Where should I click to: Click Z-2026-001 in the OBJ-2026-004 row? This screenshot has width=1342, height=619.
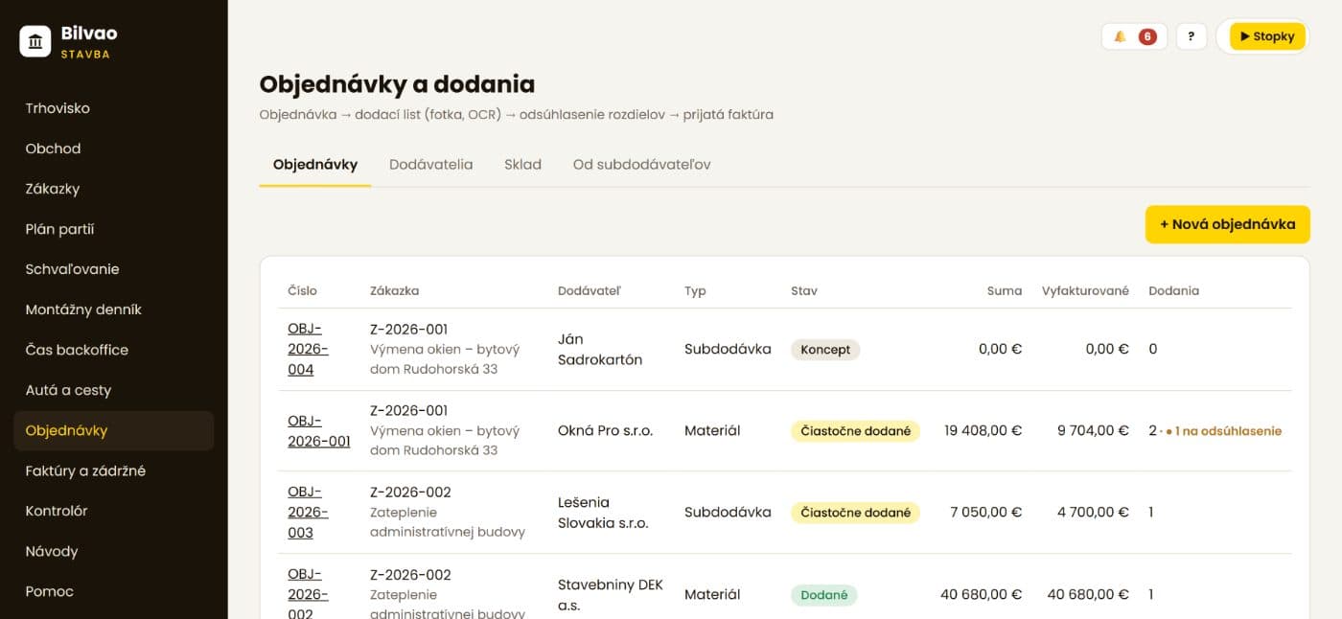click(x=409, y=330)
